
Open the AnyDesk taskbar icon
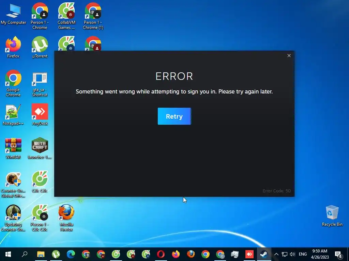tap(249, 254)
